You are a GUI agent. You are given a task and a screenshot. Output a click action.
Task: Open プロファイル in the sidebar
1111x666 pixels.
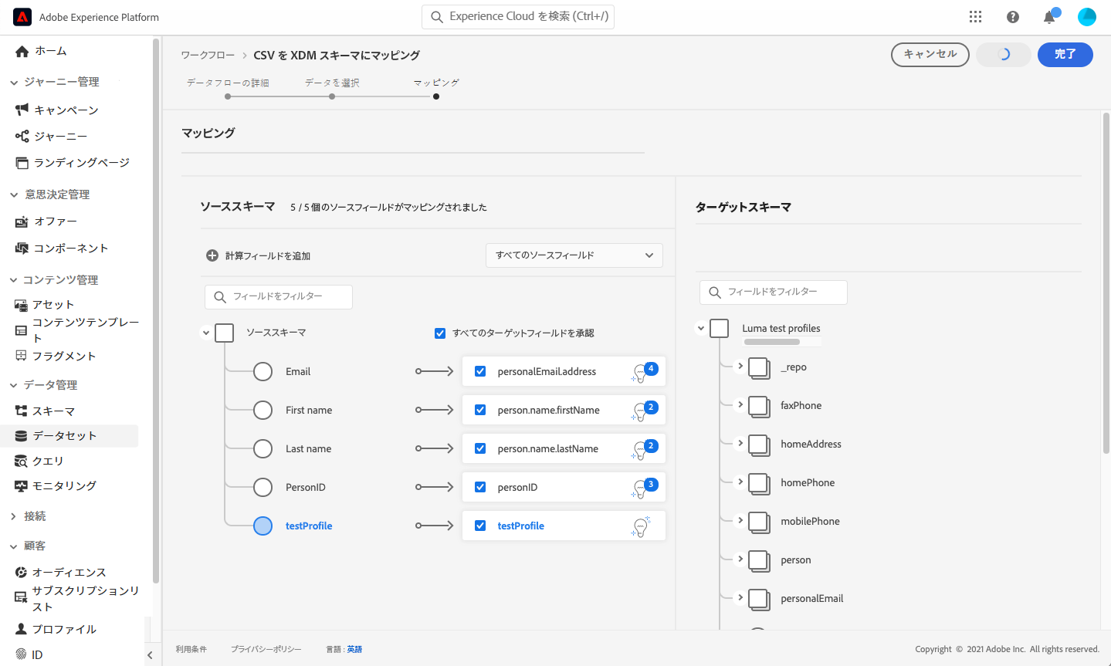point(65,629)
